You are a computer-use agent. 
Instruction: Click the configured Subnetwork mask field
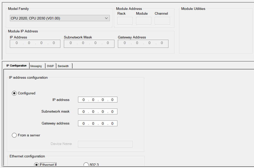97,112
